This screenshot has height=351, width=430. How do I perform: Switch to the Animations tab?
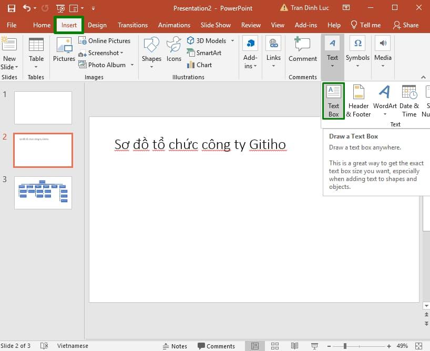(x=174, y=25)
